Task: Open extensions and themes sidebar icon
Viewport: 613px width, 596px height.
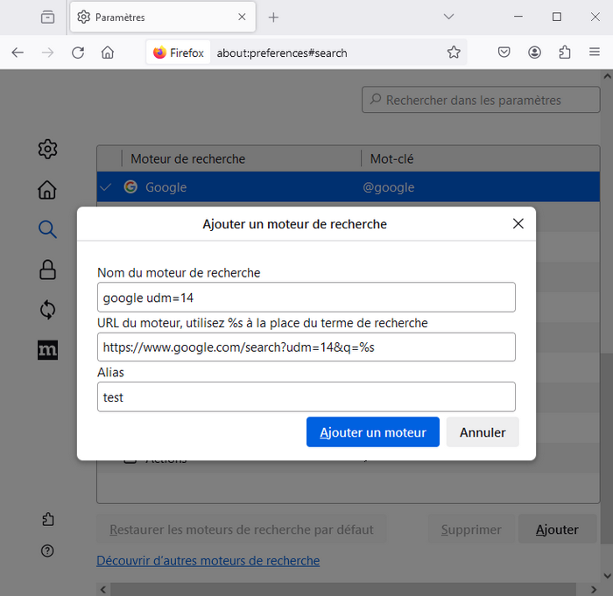Action: [x=47, y=519]
